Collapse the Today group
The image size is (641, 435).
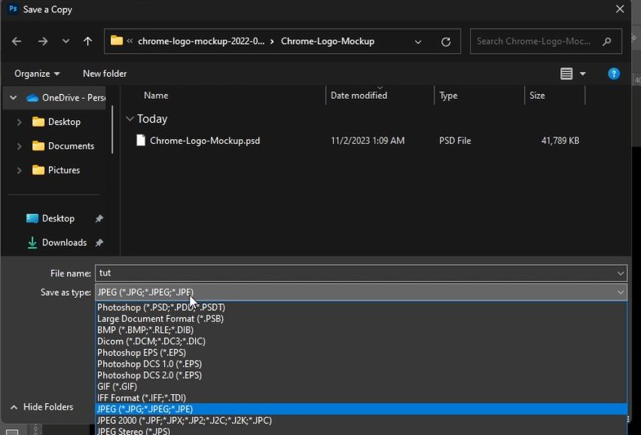[x=130, y=119]
